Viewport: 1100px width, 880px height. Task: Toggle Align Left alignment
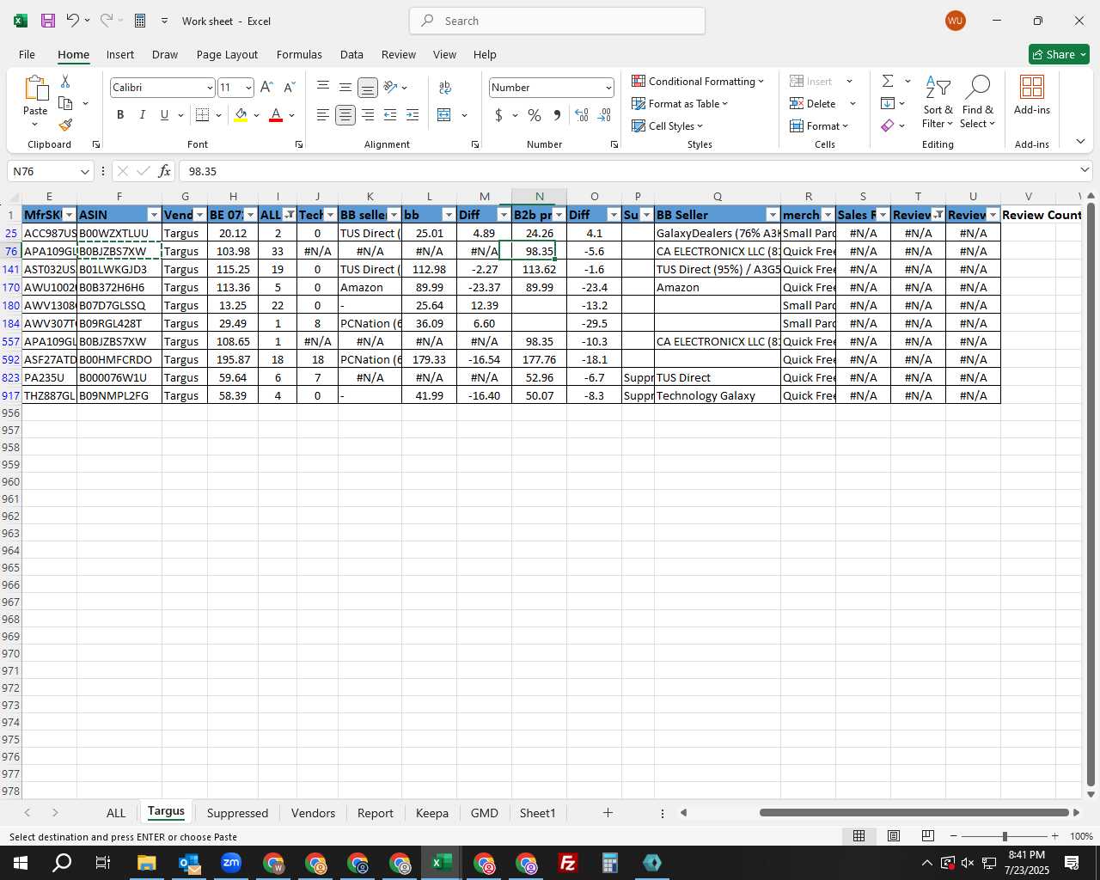(323, 115)
